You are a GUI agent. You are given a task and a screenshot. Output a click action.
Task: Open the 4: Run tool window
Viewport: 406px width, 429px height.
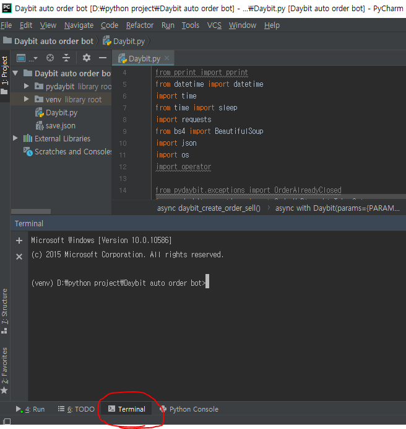[30, 409]
